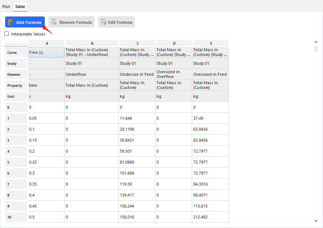
Task: Click the vertical scrollbar thumb
Action: click(x=316, y=49)
